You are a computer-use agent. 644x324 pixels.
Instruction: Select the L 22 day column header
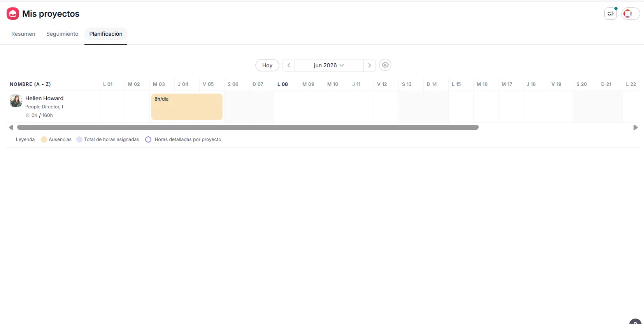[x=631, y=84]
